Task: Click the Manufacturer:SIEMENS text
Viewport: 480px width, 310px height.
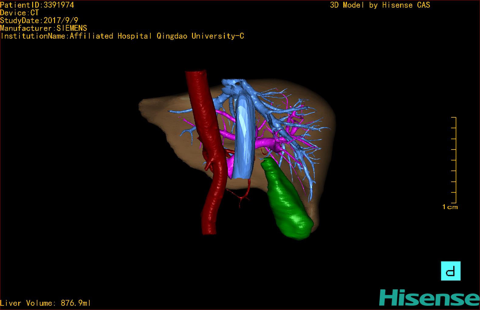Action: point(43,28)
